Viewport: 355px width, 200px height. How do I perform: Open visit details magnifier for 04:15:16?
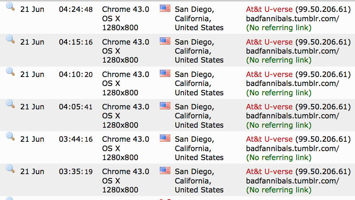tap(10, 39)
